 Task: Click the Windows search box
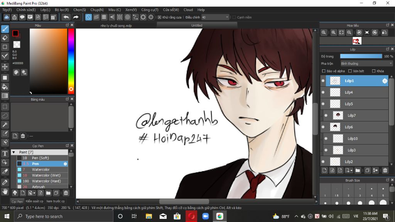tap(64, 216)
